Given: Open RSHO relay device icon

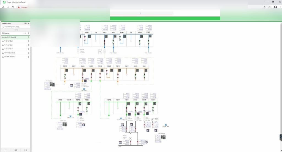Looking at the screenshot, I should 102,70.
